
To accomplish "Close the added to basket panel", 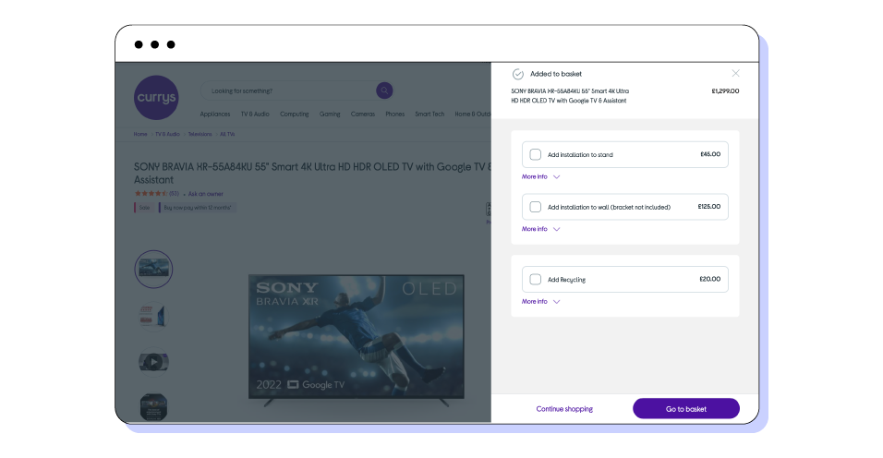I will 735,73.
